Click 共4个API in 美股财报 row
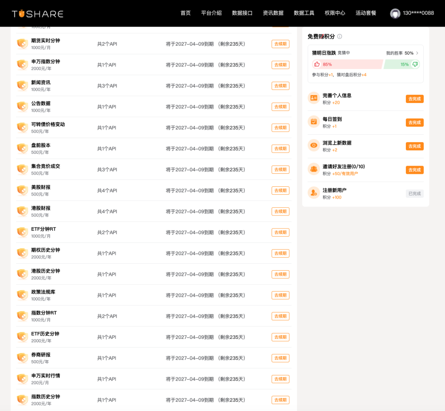445x411 pixels. [x=107, y=191]
